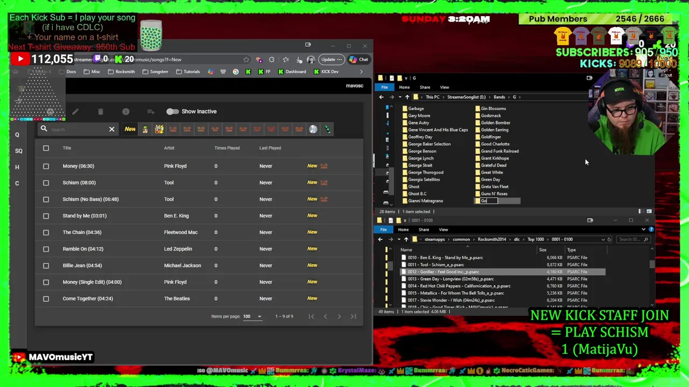Image resolution: width=689 pixels, height=387 pixels.
Task: Expand ribbon chevron in 0001 - 0100 window
Action: 643,230
